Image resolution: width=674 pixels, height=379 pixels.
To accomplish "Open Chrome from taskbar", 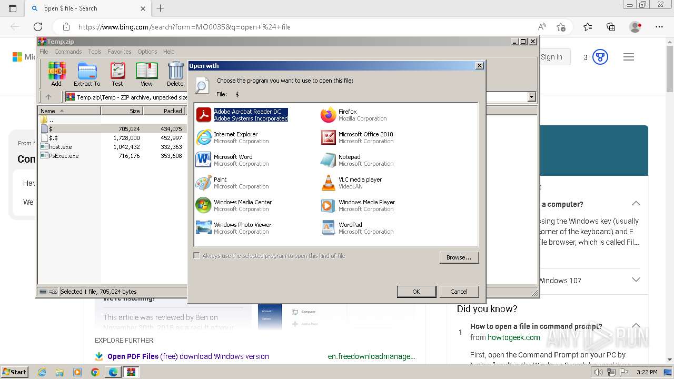I will [x=95, y=372].
